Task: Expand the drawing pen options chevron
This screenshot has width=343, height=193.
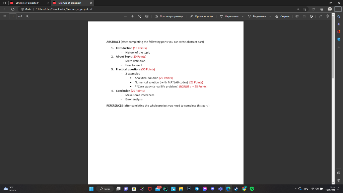Action: tap(242, 16)
